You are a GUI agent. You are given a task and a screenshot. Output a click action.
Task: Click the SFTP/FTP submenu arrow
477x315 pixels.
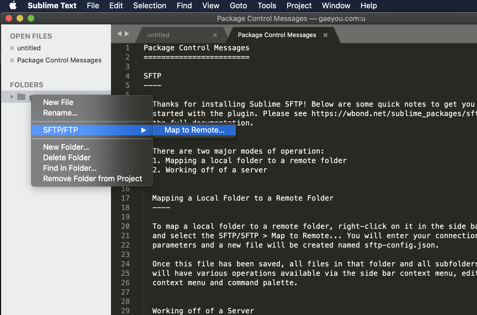[x=144, y=130]
